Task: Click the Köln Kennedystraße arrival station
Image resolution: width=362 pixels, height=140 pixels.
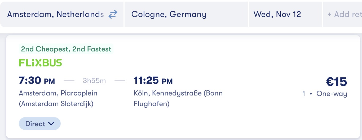Action: tap(178, 98)
